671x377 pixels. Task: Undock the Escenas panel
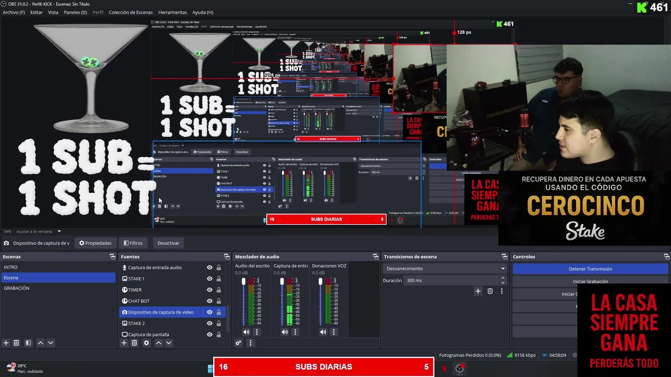click(x=112, y=257)
